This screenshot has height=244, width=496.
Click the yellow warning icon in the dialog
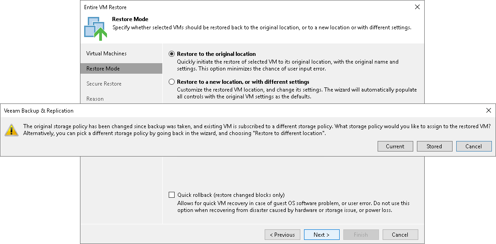12,130
